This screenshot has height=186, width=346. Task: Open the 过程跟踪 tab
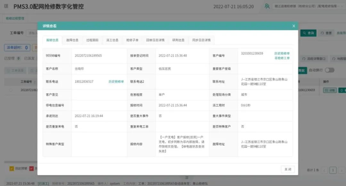(92, 40)
